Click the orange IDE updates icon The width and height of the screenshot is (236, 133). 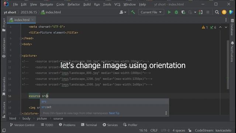(224, 12)
